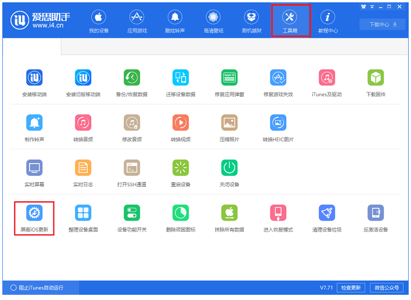Switch to the 工具箱 tab
The height and width of the screenshot is (300, 411).
290,21
